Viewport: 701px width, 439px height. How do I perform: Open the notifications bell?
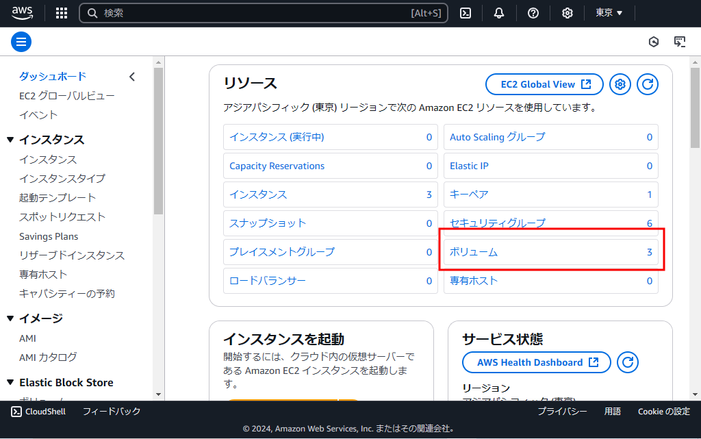tap(499, 13)
